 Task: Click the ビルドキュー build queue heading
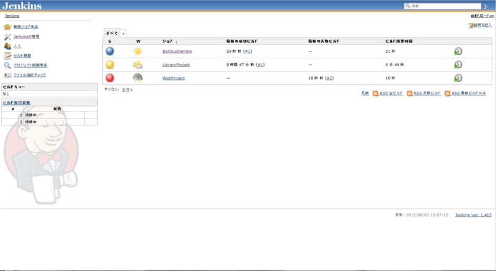(14, 87)
